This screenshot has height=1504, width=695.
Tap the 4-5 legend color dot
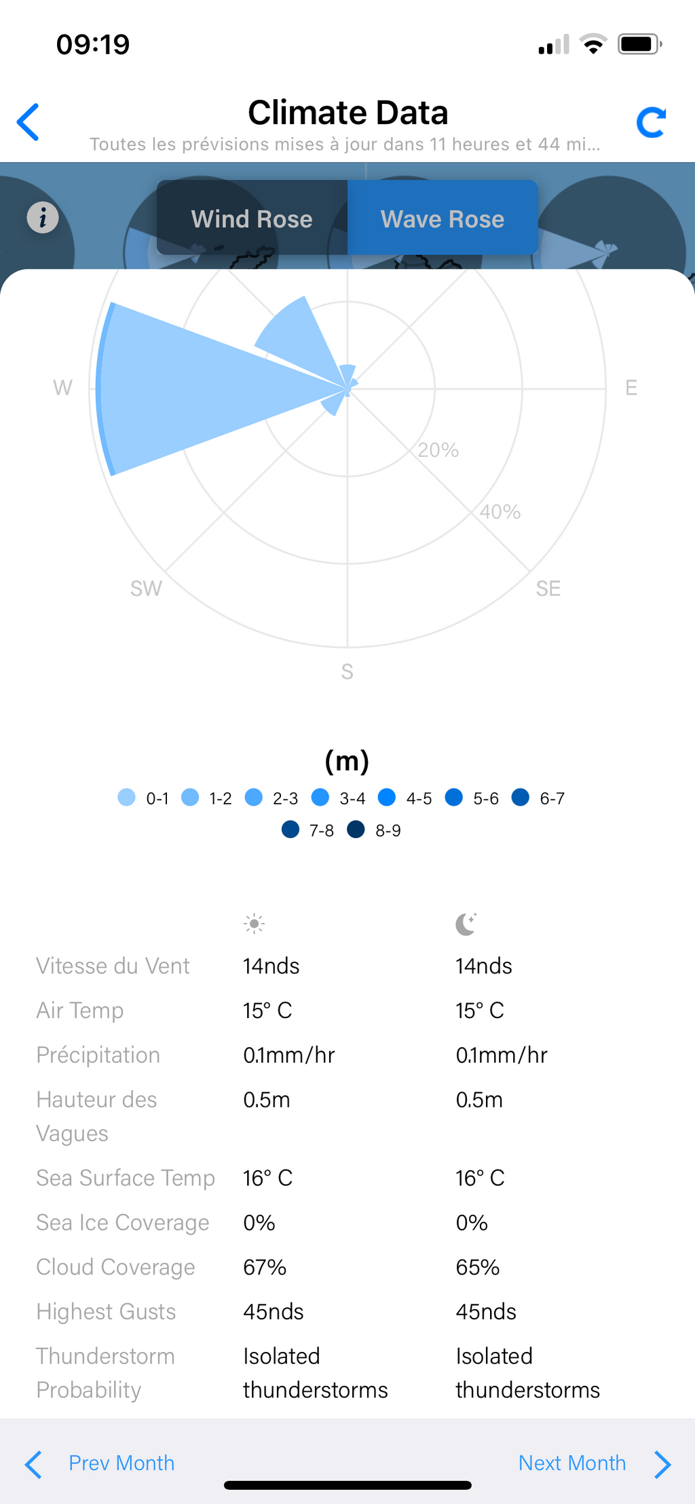click(x=387, y=797)
